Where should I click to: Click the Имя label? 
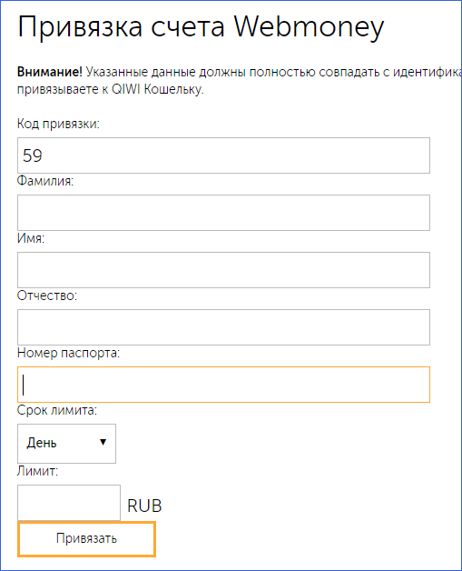pos(31,238)
